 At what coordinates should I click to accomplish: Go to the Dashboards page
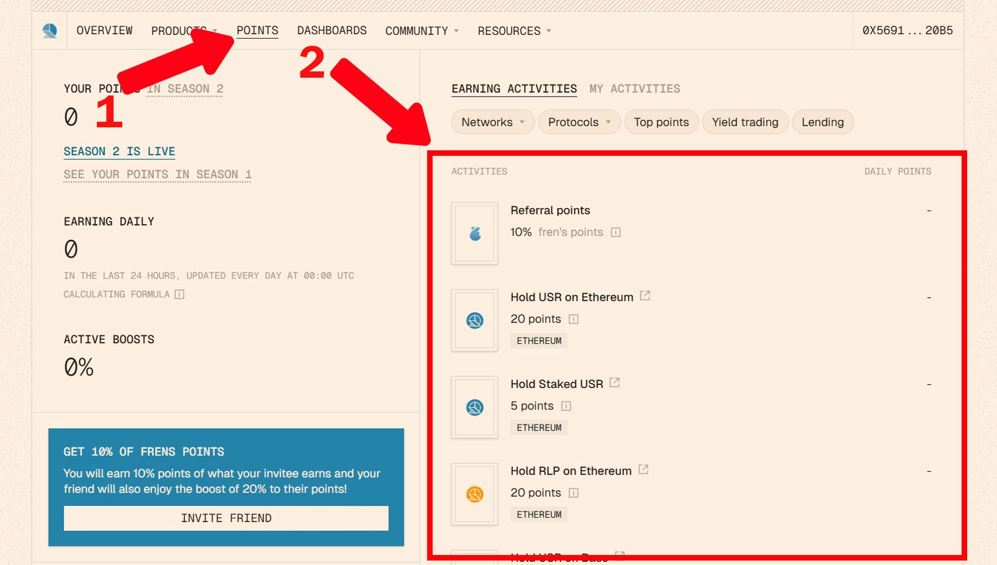[332, 31]
